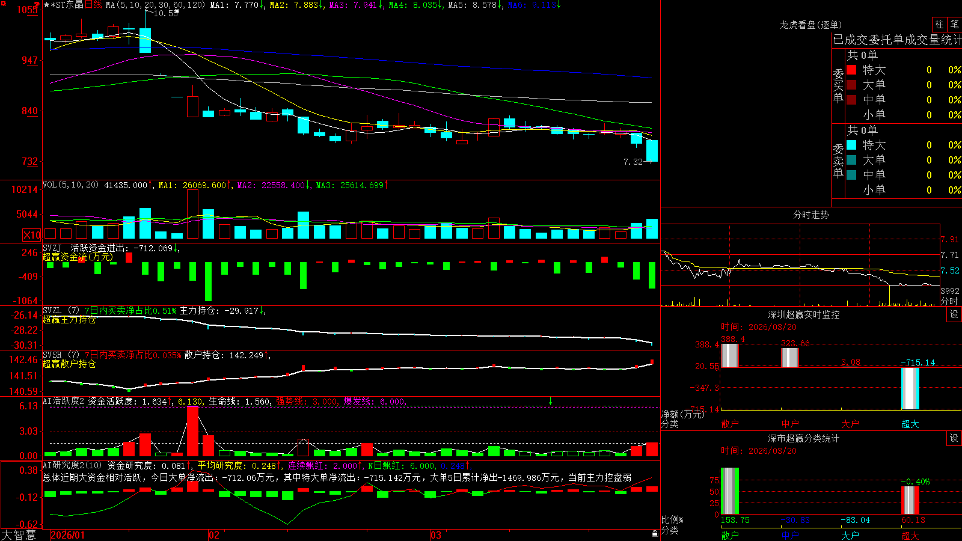This screenshot has height=541, width=962.
Task: Click the 7.91 price label on intraday chart
Action: click(950, 239)
